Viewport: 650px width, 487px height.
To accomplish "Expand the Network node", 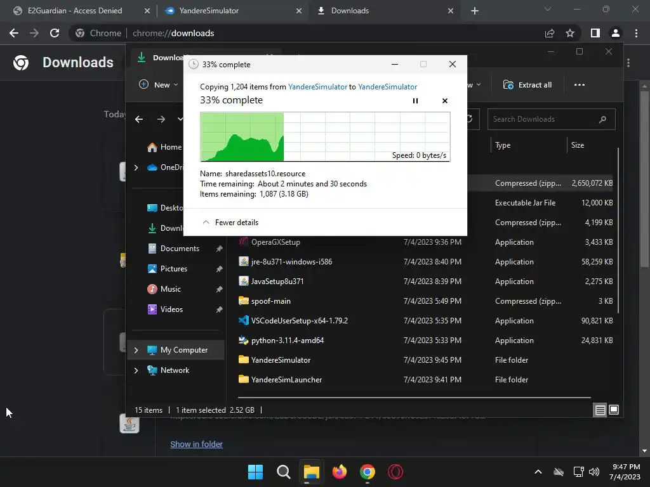I will click(x=136, y=370).
